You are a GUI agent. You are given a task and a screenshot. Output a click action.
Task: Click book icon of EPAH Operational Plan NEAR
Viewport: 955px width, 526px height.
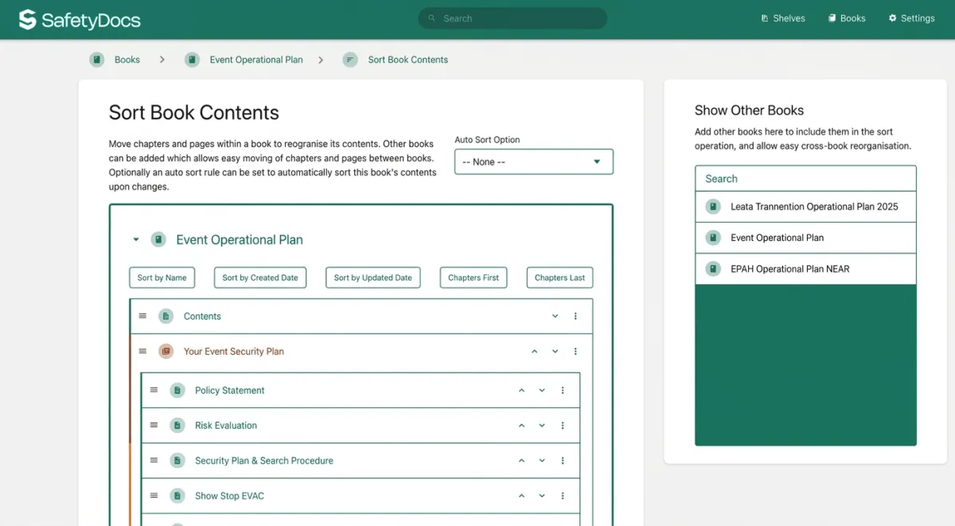tap(713, 269)
